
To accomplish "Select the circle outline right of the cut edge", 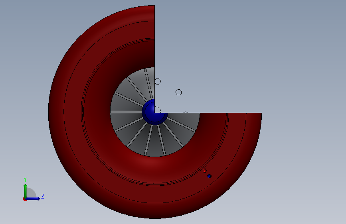I will 178,92.
